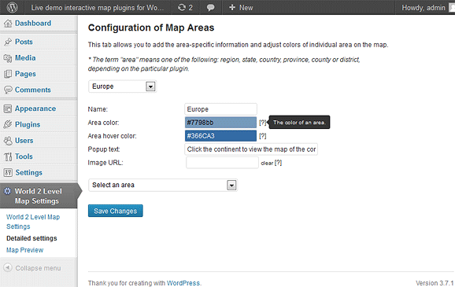Screen dimensions: 455x287
Task: Click the Popup text input field
Action: coord(251,149)
